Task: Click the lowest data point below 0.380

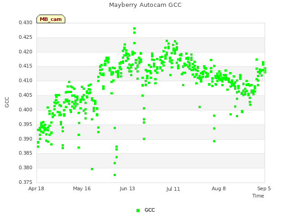Action: [115, 175]
